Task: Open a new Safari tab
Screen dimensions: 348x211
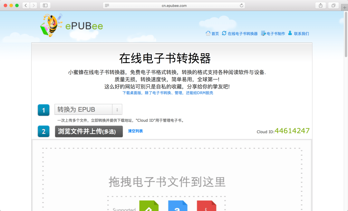Action: coord(344,7)
